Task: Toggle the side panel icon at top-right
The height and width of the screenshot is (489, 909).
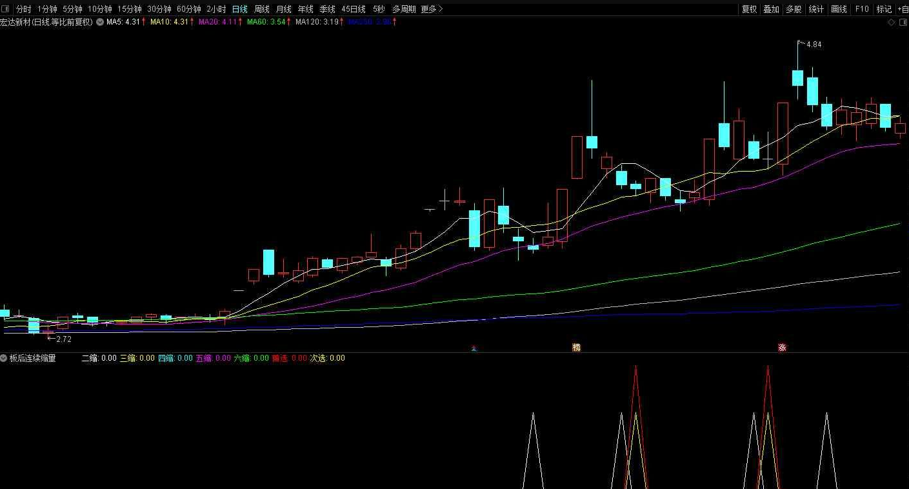Action: click(902, 22)
